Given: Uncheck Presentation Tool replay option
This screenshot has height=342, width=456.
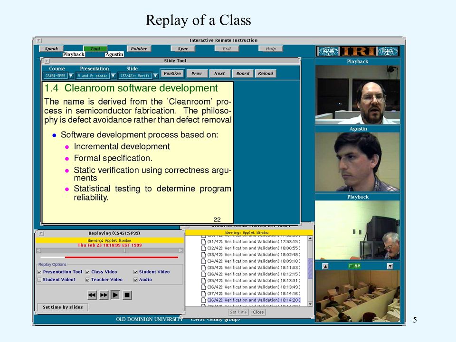Looking at the screenshot, I should coord(39,272).
